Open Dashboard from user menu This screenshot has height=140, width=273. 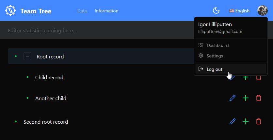tap(231, 45)
